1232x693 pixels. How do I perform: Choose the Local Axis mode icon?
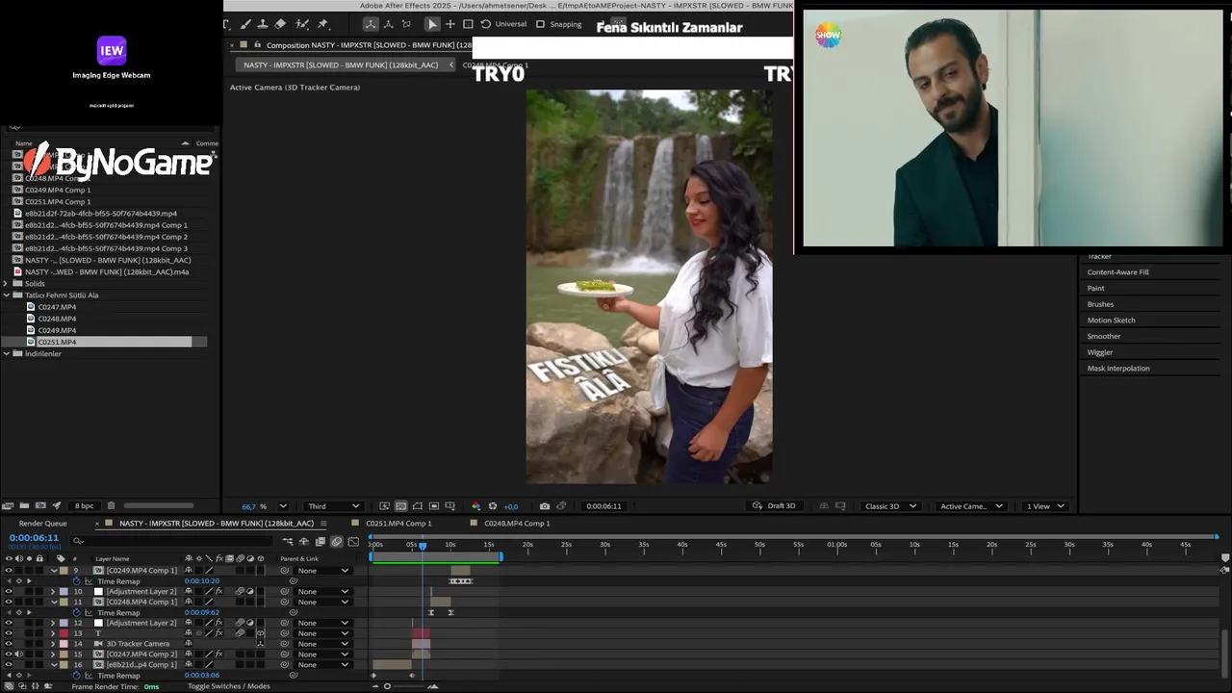pyautogui.click(x=371, y=24)
